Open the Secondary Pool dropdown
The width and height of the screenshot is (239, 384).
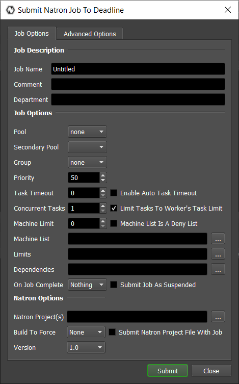tap(87, 147)
